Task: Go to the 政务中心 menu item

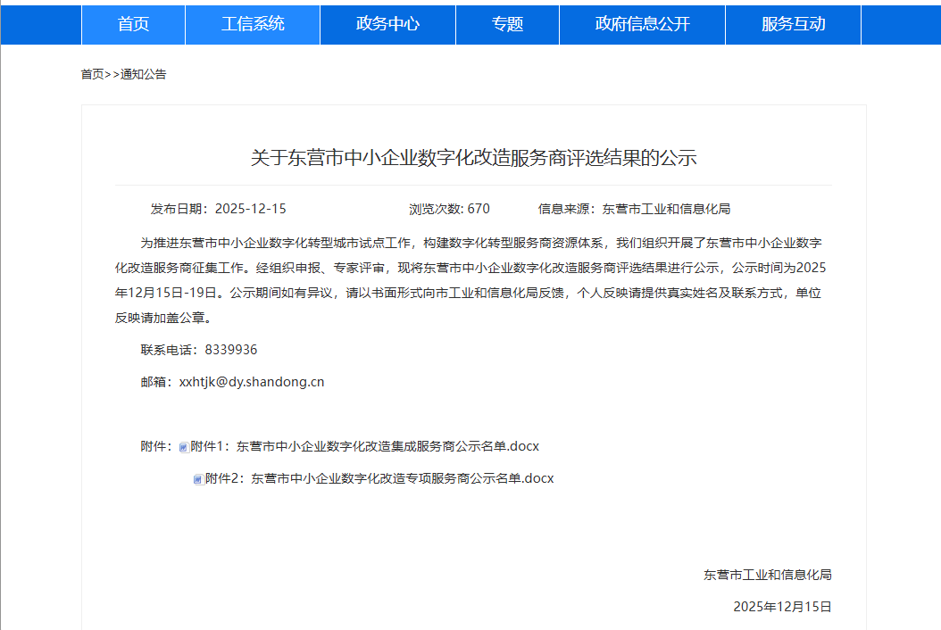Action: (x=387, y=24)
